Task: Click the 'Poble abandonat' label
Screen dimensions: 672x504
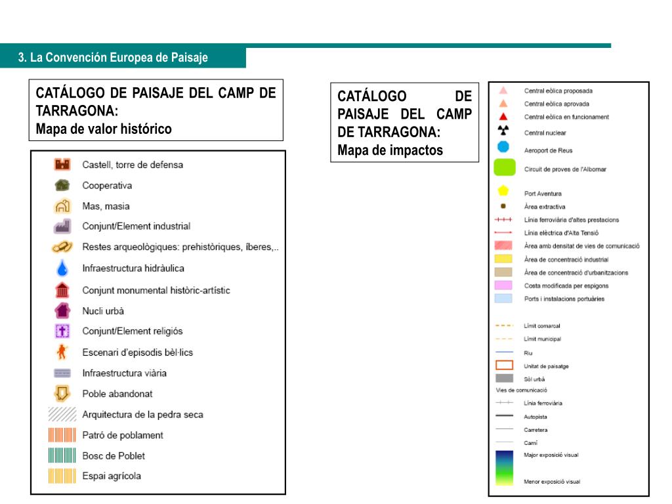Action: tap(117, 394)
